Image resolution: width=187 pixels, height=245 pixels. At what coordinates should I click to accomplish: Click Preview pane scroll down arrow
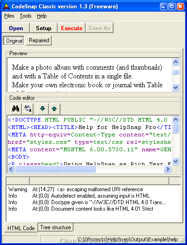point(175,87)
